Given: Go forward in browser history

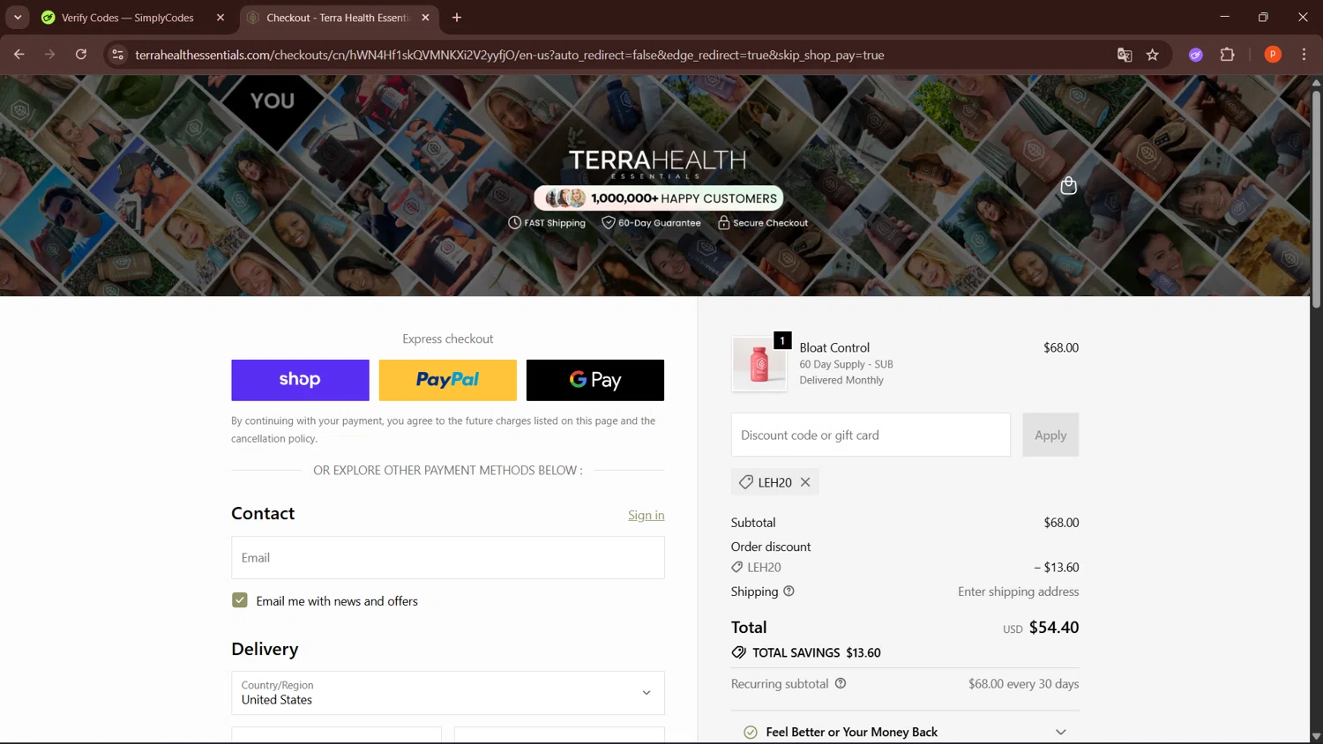Looking at the screenshot, I should (x=50, y=55).
